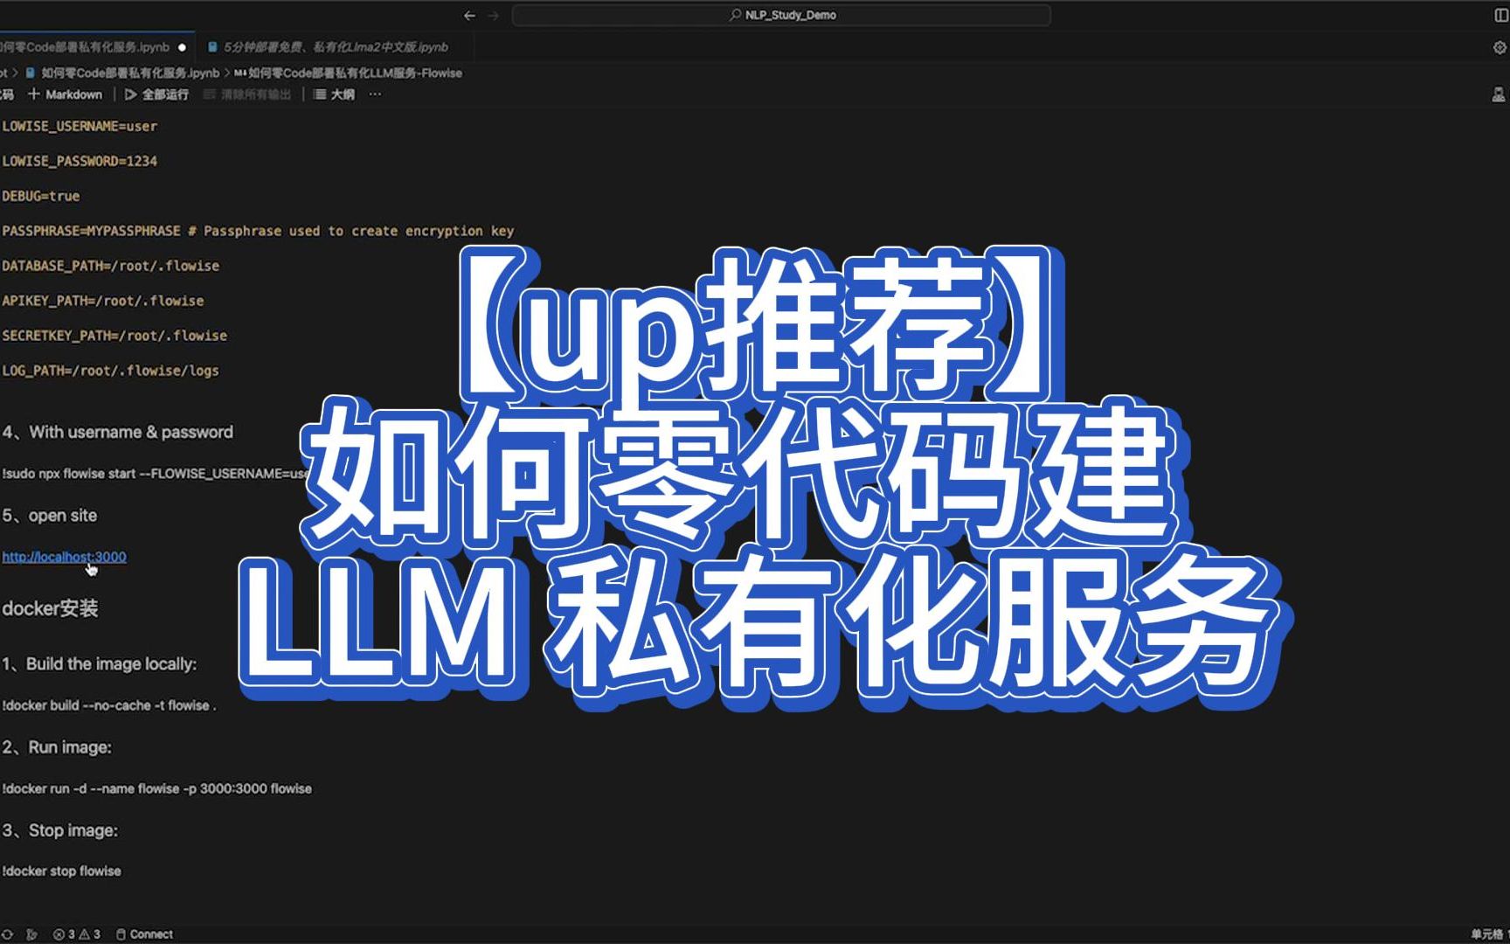Open the NLP_Study_Demo command search box
This screenshot has height=944, width=1510.
(x=781, y=15)
